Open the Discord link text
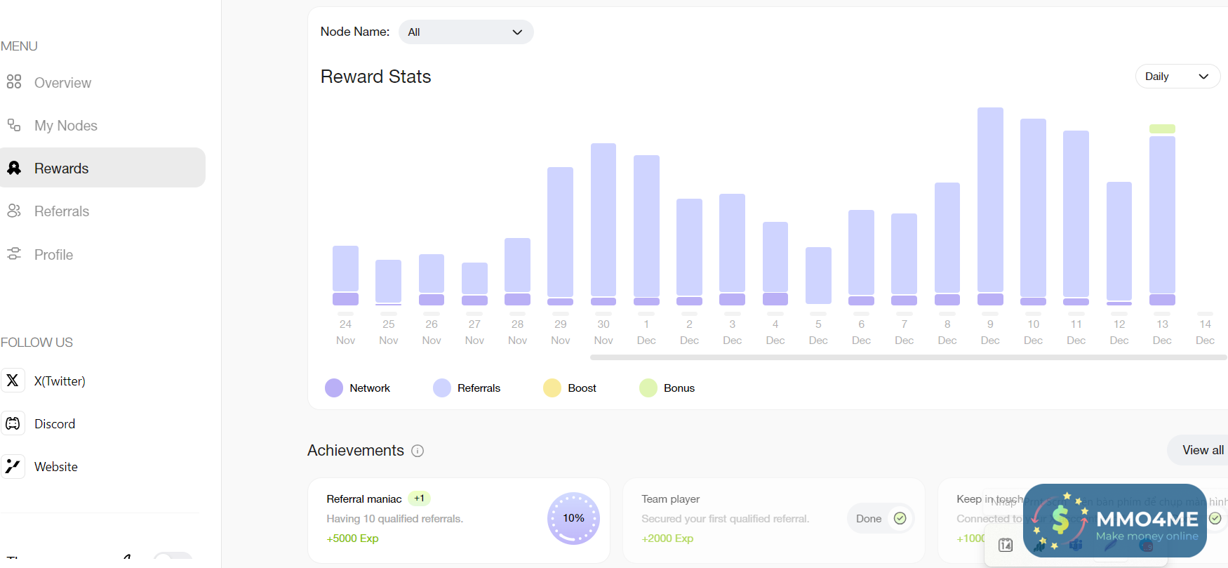This screenshot has height=568, width=1228. (x=55, y=424)
